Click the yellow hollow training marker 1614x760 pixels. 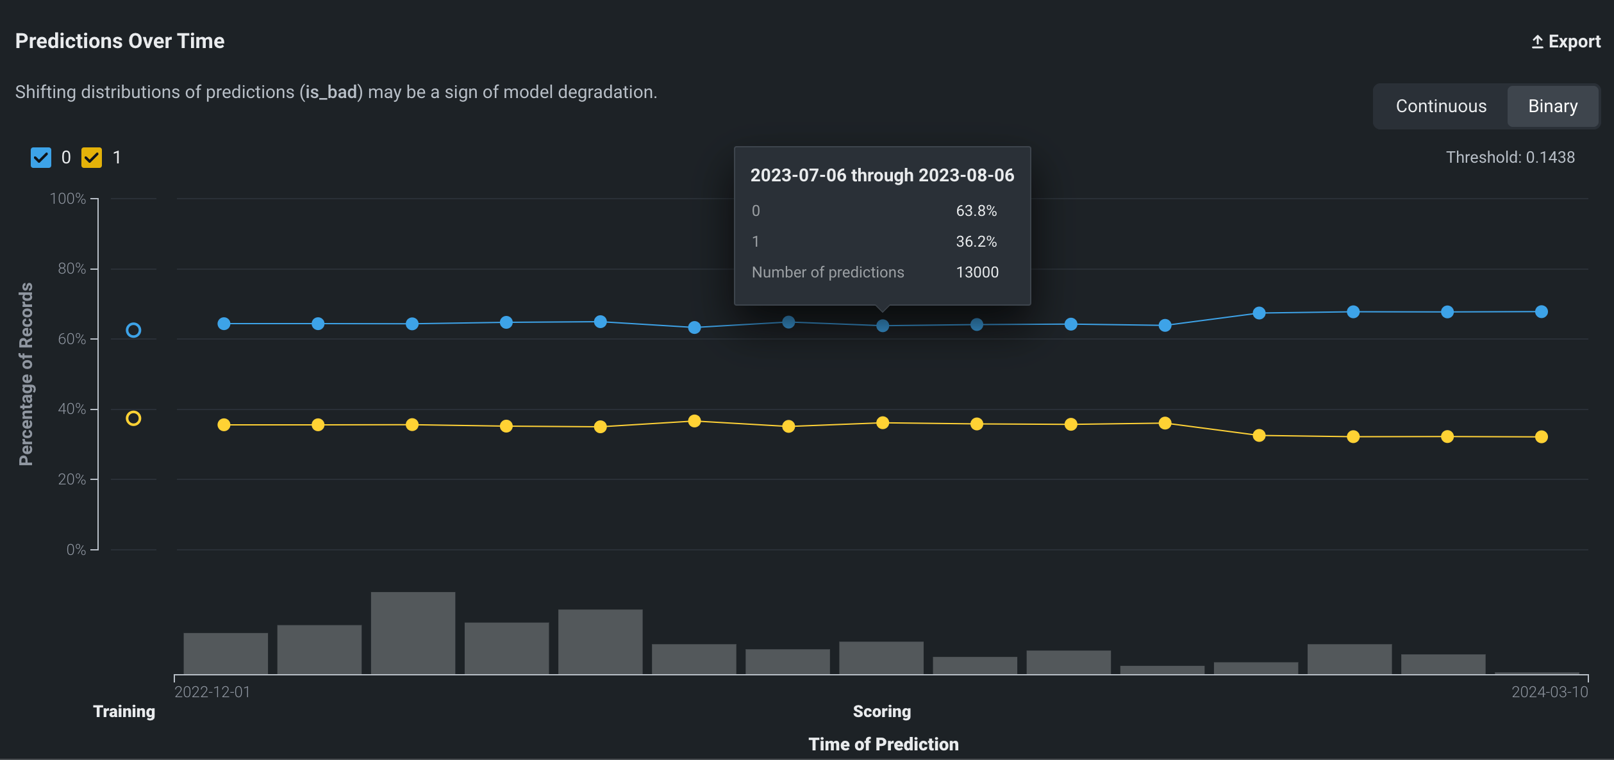tap(133, 418)
